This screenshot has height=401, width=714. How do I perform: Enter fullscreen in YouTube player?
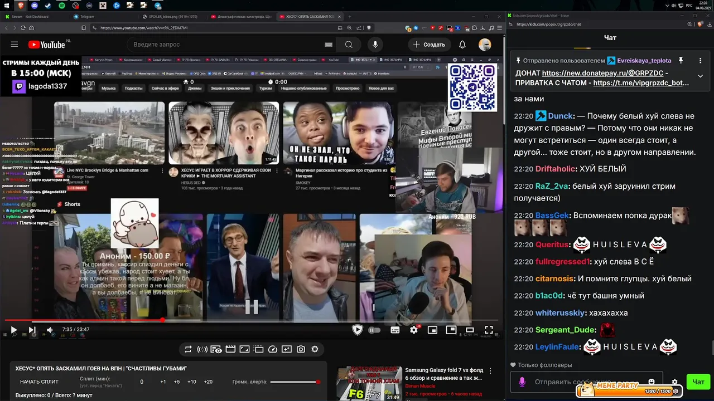[x=489, y=330]
